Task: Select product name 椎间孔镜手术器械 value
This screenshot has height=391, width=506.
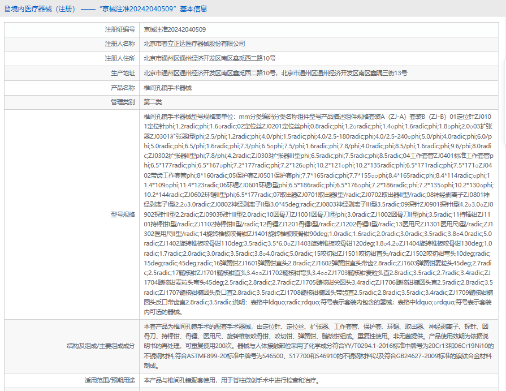Action: click(167, 88)
